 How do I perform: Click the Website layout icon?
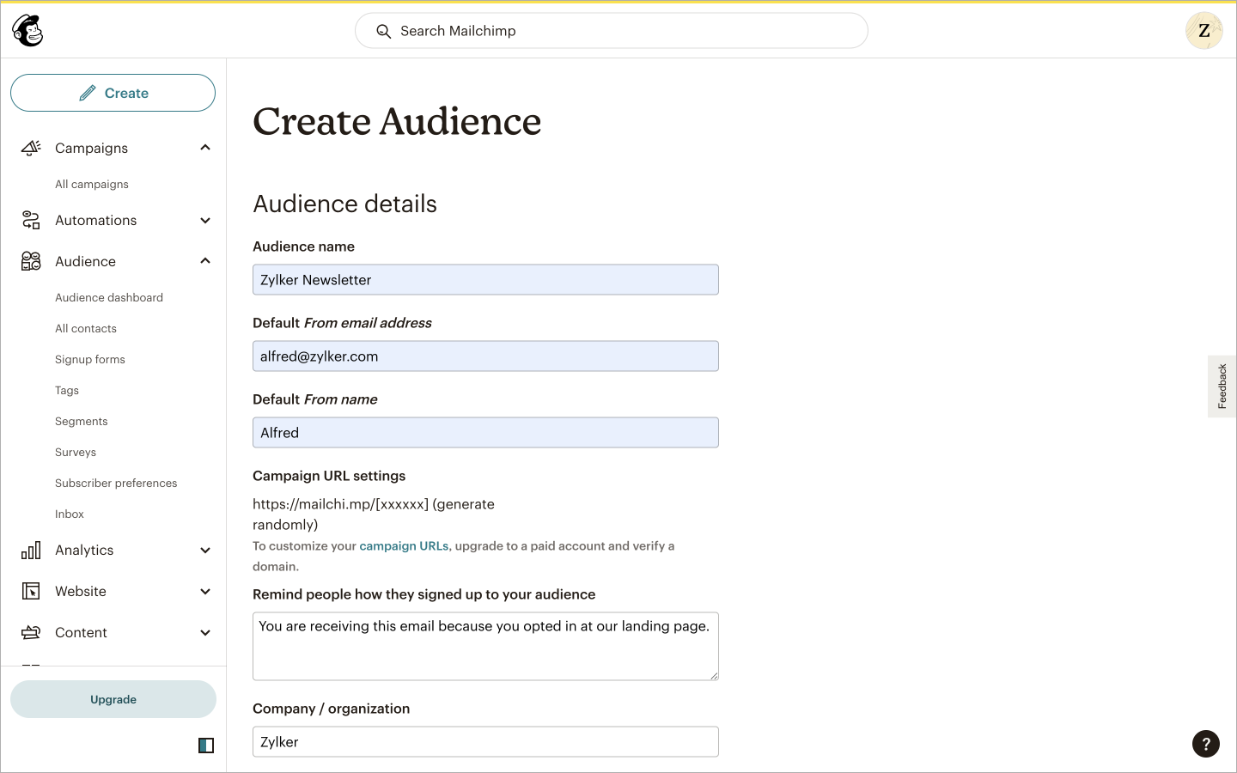point(31,591)
